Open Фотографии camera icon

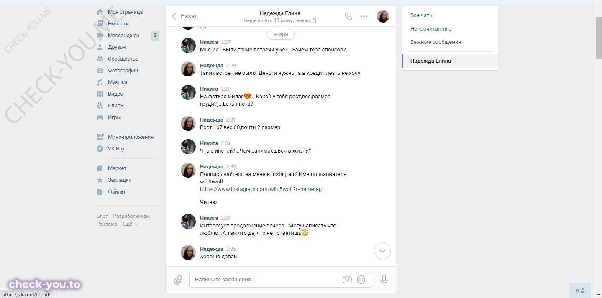100,71
